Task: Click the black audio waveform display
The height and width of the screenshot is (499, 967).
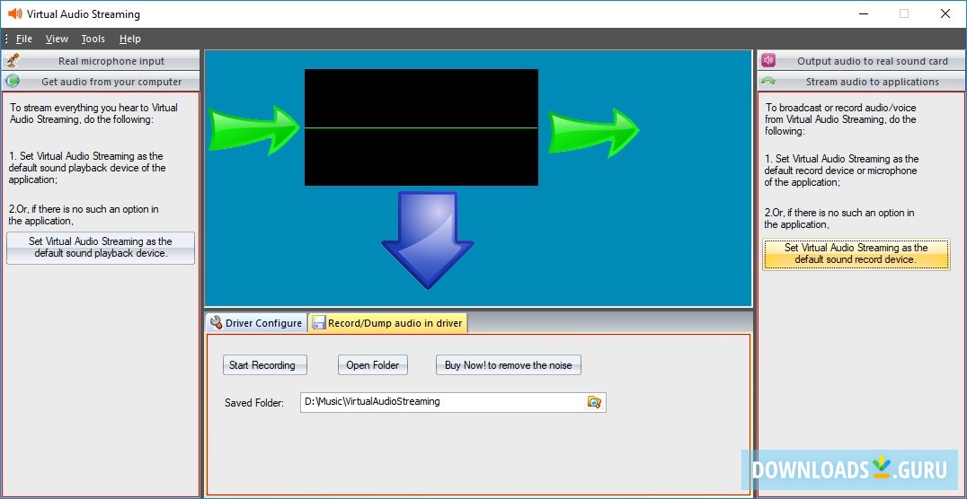Action: click(421, 127)
